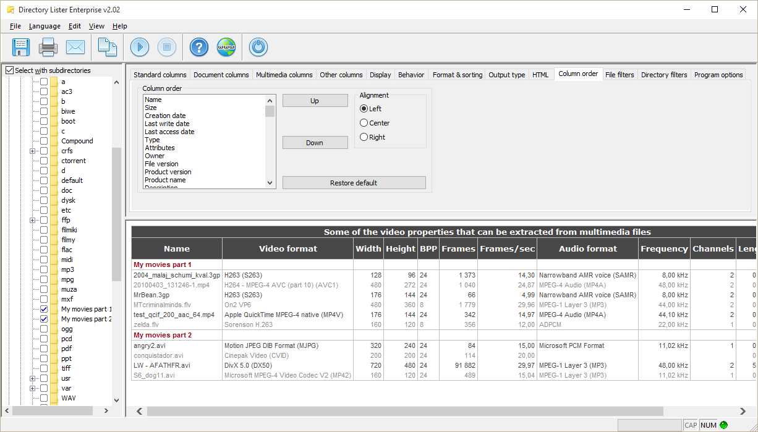Click the preview pane horizontal scrollbar right arrow
The width and height of the screenshot is (758, 432).
click(743, 411)
